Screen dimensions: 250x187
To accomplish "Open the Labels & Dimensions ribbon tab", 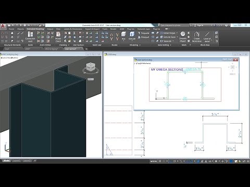I will (x=73, y=29).
